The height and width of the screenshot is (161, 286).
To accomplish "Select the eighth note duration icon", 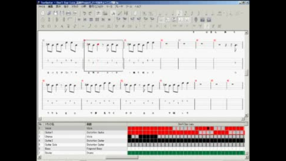I will point(179,13).
